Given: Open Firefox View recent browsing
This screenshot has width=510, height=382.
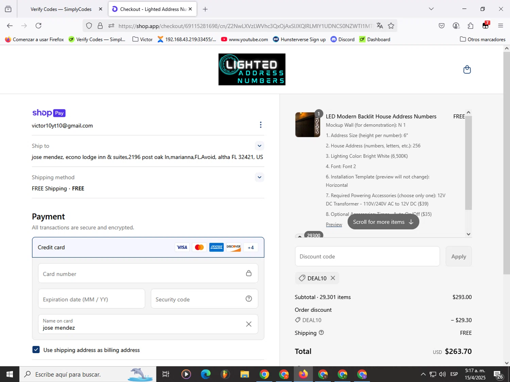Looking at the screenshot, I should 8,9.
